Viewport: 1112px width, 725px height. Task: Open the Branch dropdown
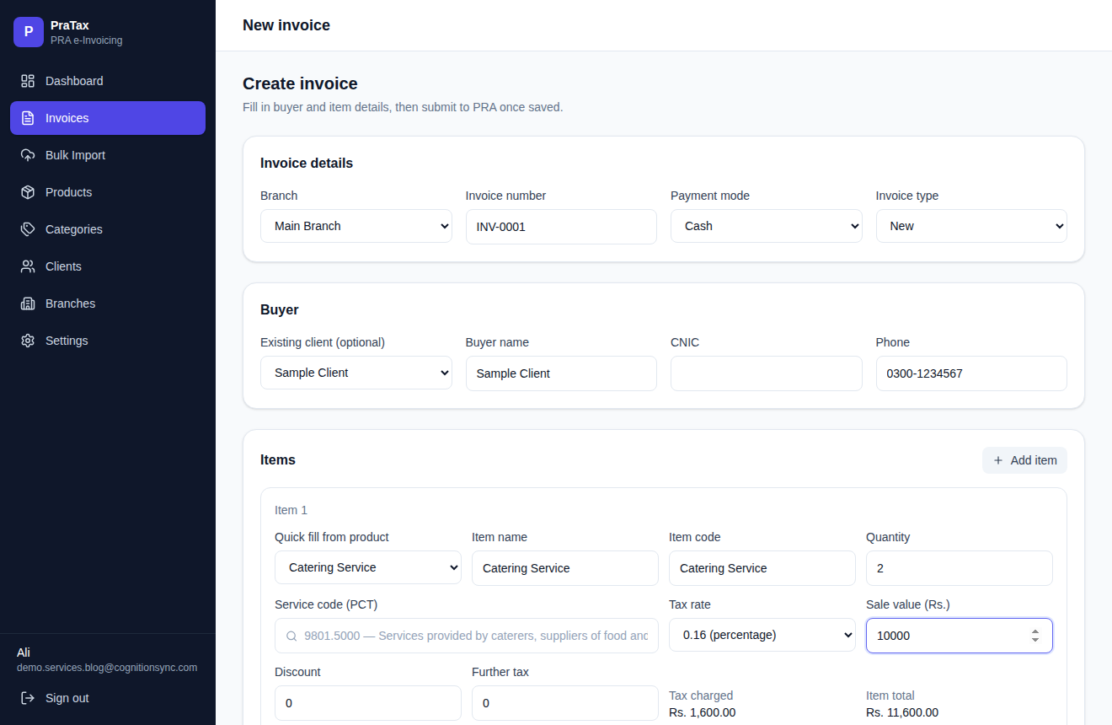pyautogui.click(x=356, y=226)
